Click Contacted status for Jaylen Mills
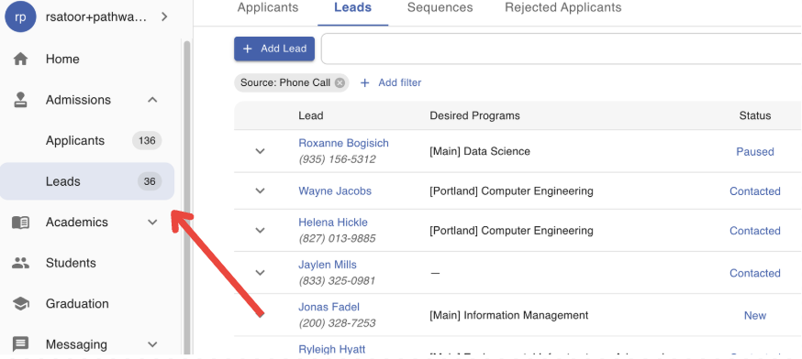 755,273
